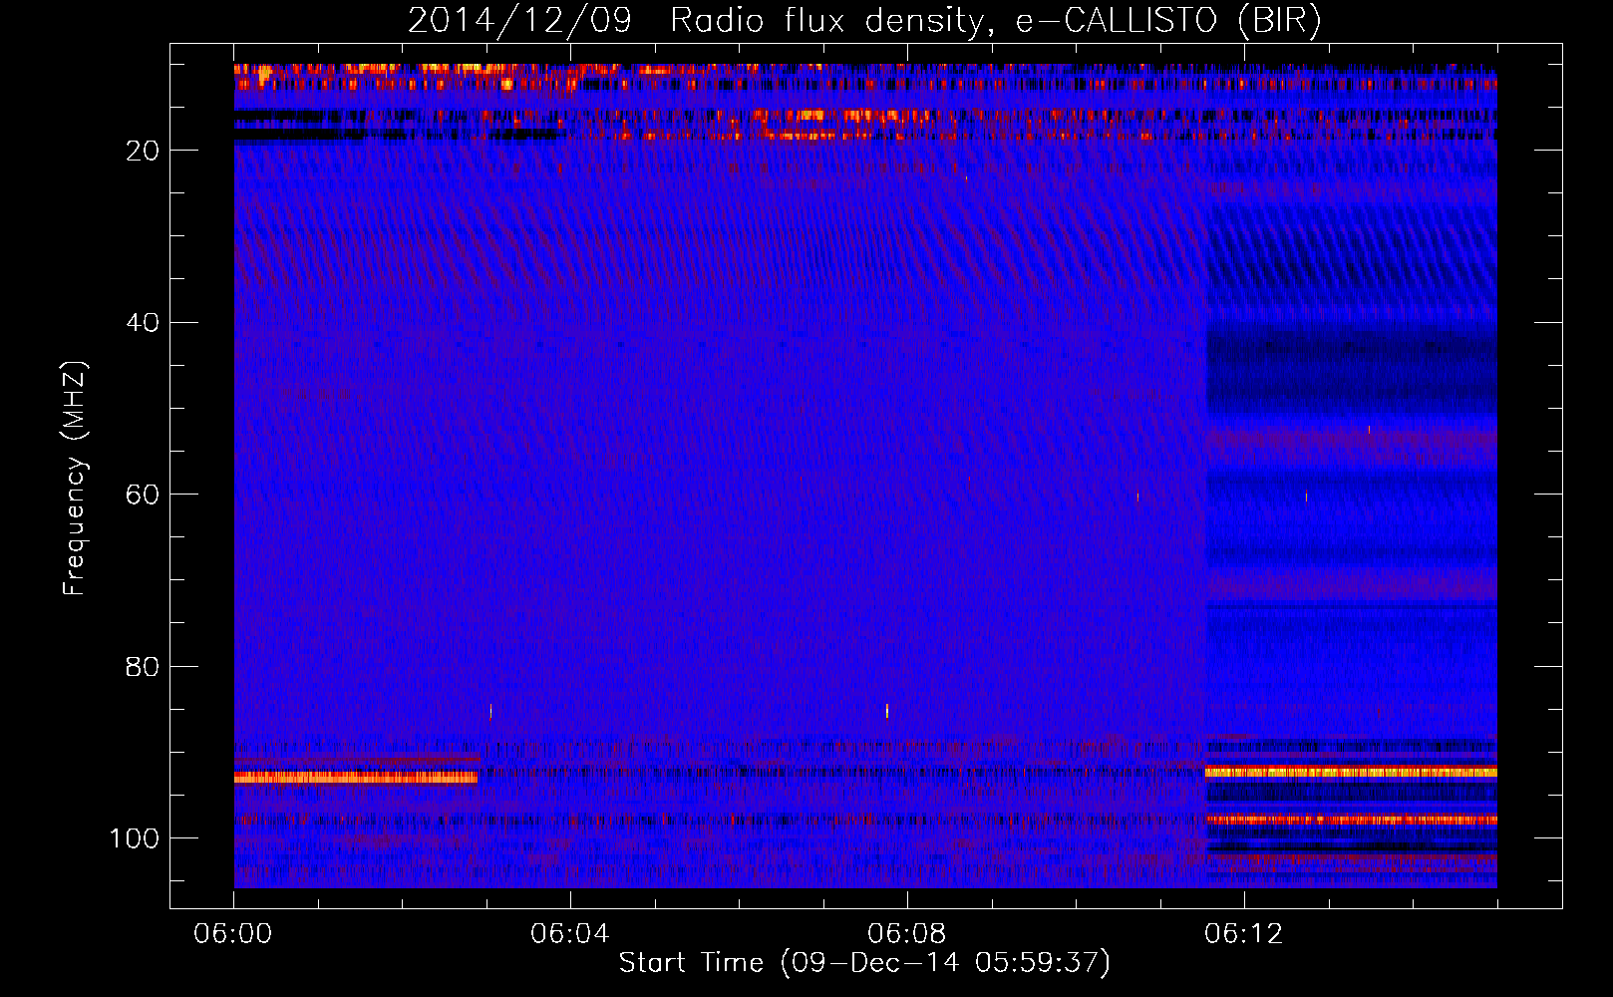Click the "06:04" time tick label

(x=570, y=934)
